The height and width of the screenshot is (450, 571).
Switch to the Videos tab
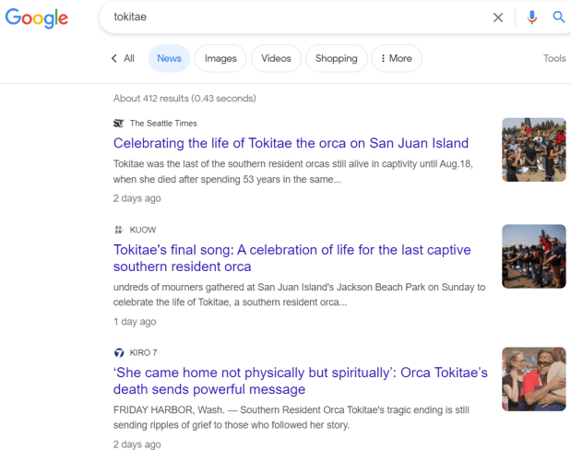pos(276,58)
